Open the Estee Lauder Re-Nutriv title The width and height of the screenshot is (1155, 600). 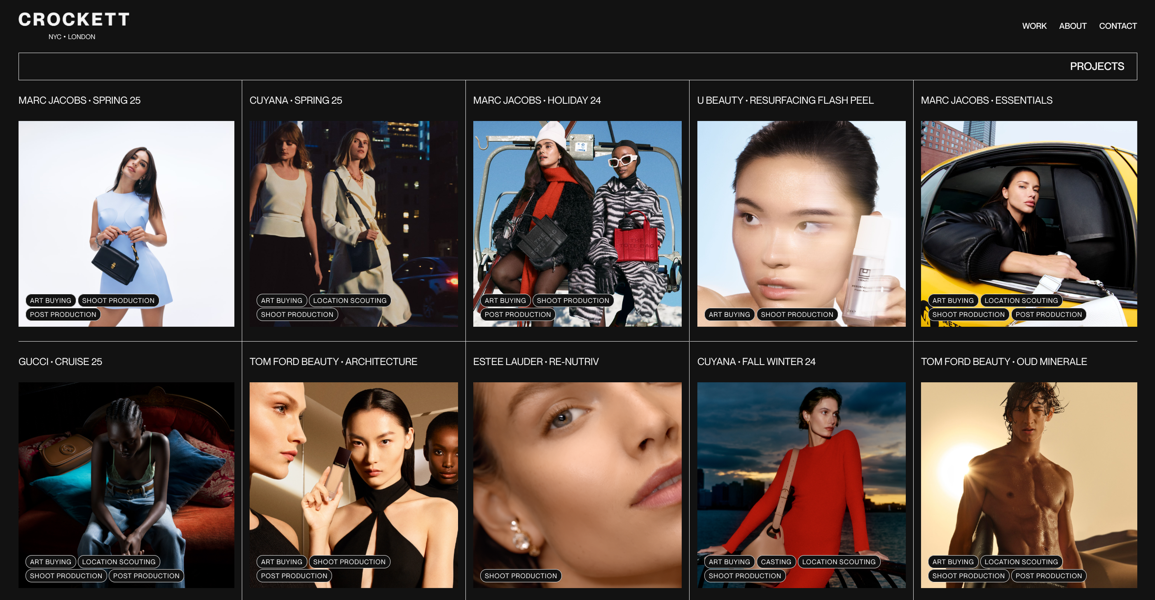point(536,362)
